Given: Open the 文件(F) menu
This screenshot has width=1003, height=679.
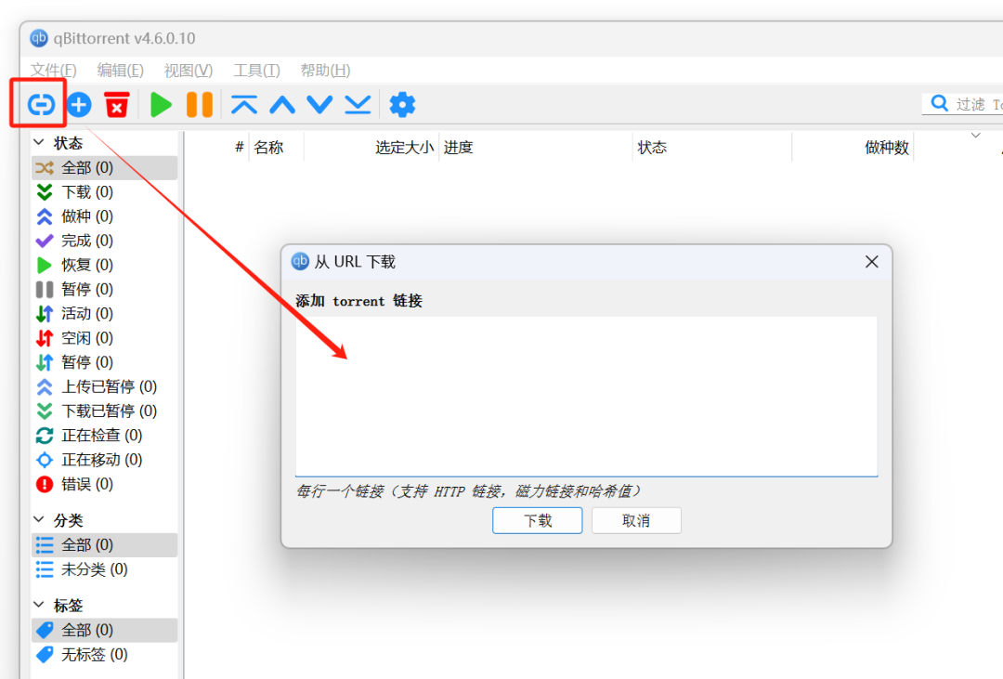Looking at the screenshot, I should 54,70.
